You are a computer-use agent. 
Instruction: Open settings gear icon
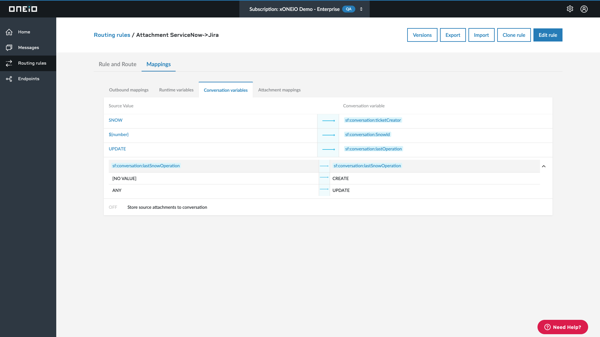[570, 9]
